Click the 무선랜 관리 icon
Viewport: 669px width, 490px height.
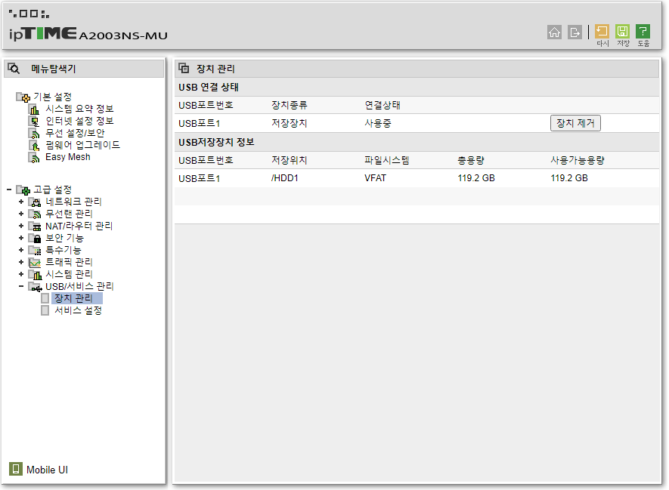click(x=35, y=214)
